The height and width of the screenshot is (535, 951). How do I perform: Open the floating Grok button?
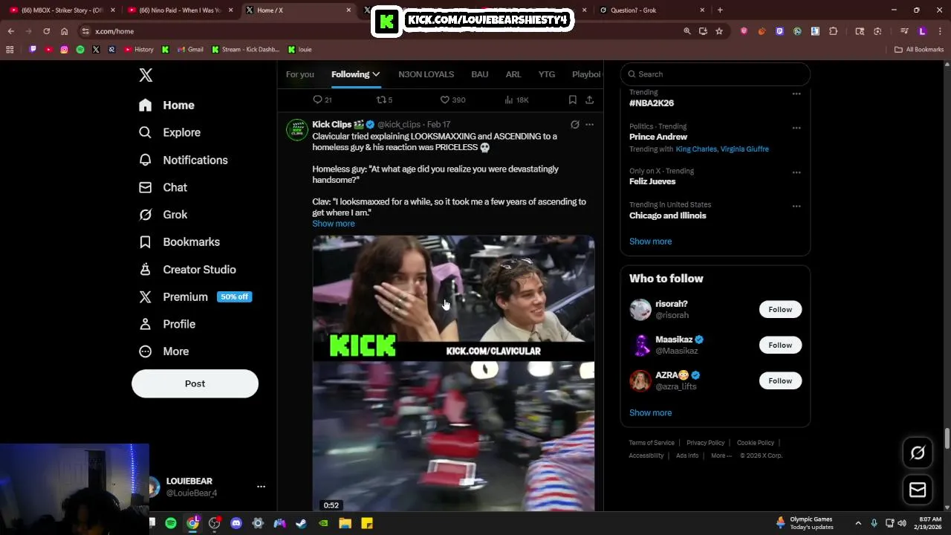918,453
